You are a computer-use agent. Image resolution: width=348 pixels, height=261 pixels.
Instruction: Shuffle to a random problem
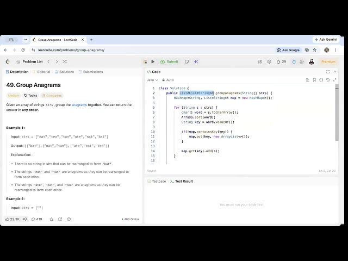click(65, 61)
